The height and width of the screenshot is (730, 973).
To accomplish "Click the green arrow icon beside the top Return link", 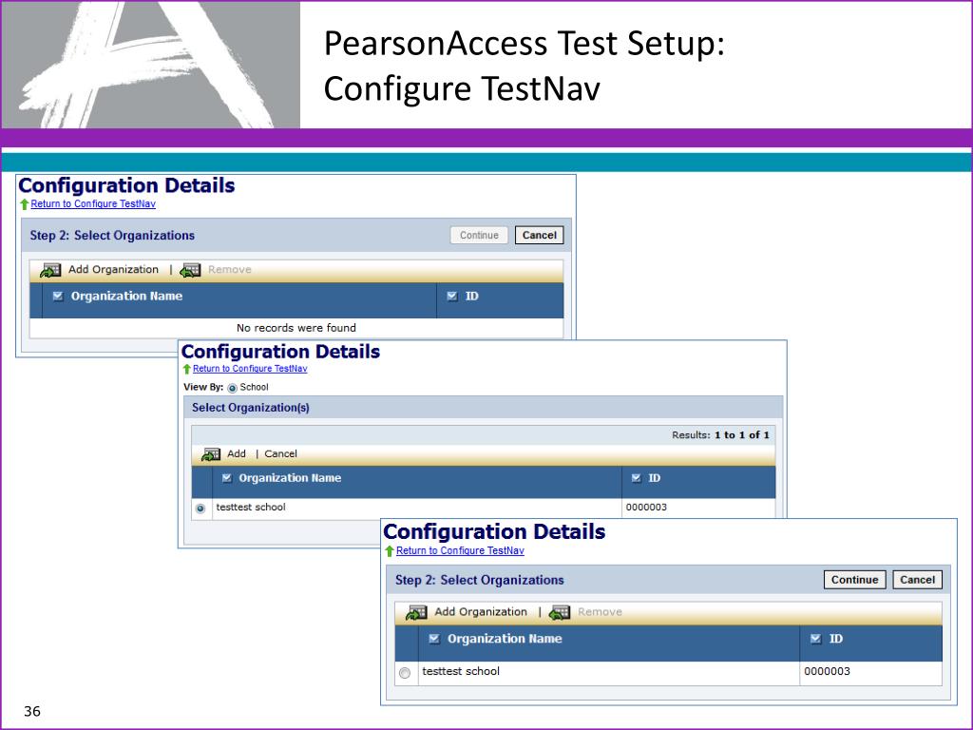I will [22, 204].
